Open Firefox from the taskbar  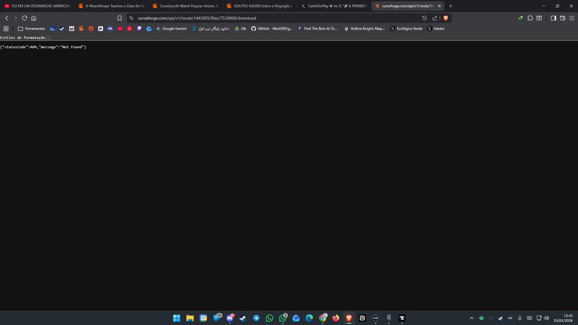tap(336, 318)
